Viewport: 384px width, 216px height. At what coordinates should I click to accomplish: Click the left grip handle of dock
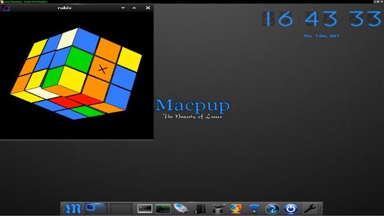62,209
